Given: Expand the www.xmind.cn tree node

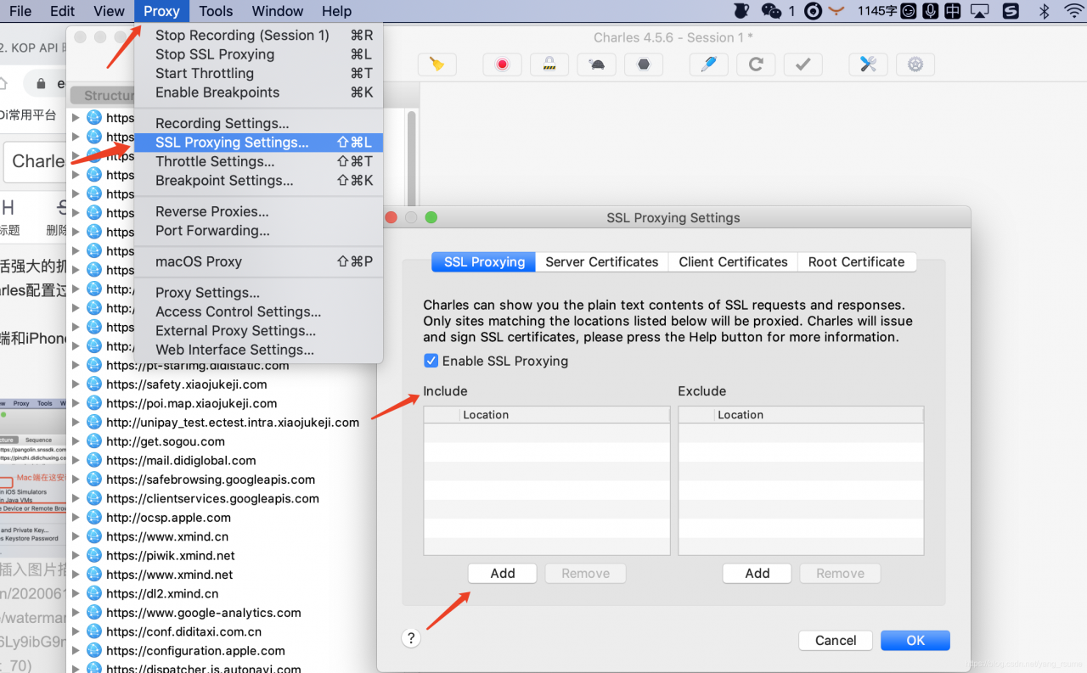Looking at the screenshot, I should click(76, 536).
